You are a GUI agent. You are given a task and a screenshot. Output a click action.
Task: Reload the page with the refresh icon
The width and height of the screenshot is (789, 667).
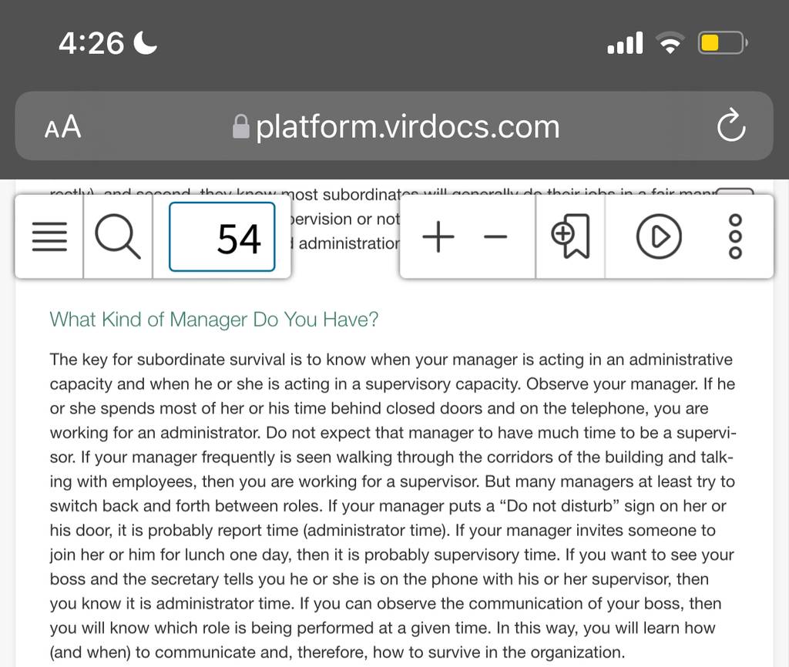(x=731, y=125)
